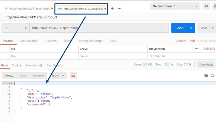Open the request Body tab
216x122 pixels.
pyautogui.click(x=67, y=41)
